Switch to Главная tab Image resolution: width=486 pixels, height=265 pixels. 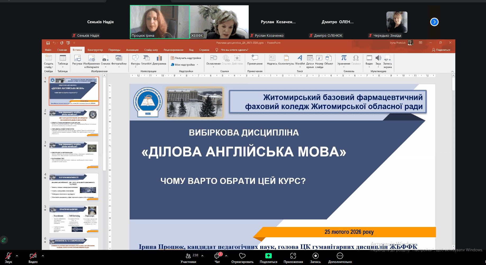[62, 50]
